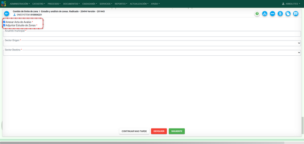The image size is (304, 144).
Task: Click the CONTINUAR MAS TARDE button
Action: coord(134,131)
